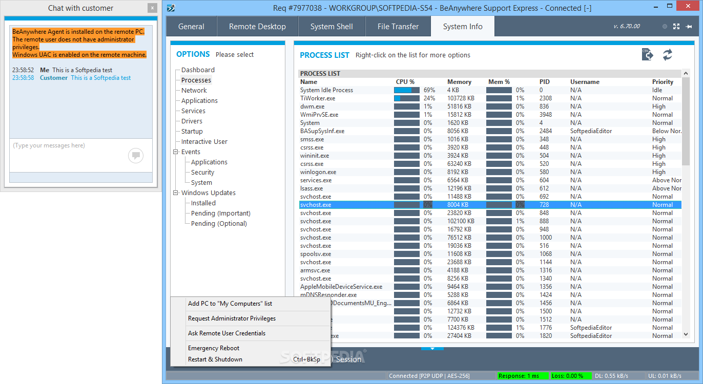Toggle full screen mode icon
Screen dimensions: 703x384
point(676,26)
